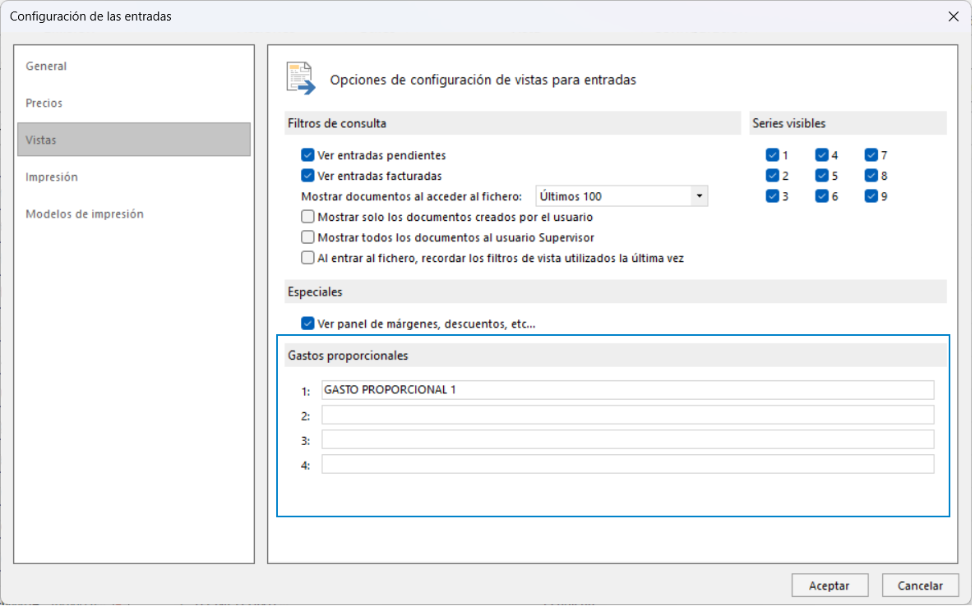Click the Opciones de configuración de vistas title

(483, 80)
